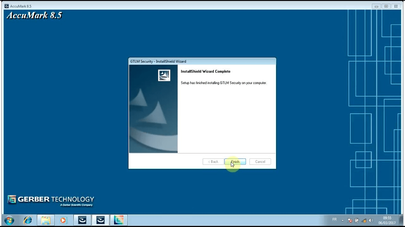This screenshot has width=405, height=227.
Task: Click the AccuMark 8.5 title bar icon
Action: (6, 6)
